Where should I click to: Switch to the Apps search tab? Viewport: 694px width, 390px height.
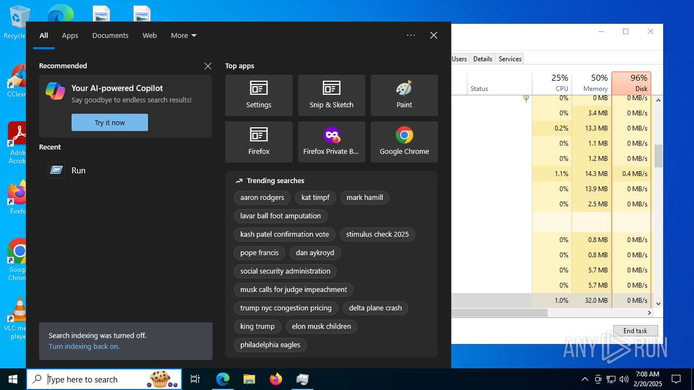pos(70,35)
